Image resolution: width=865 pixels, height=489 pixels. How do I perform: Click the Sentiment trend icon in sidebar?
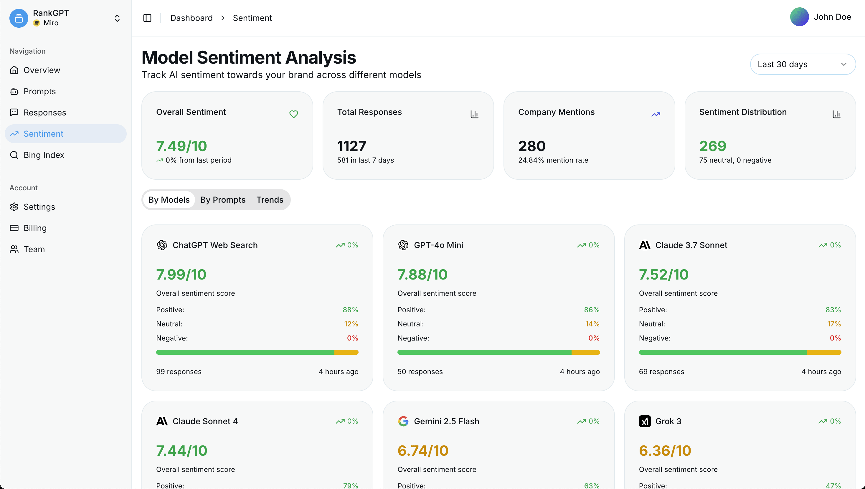(14, 134)
